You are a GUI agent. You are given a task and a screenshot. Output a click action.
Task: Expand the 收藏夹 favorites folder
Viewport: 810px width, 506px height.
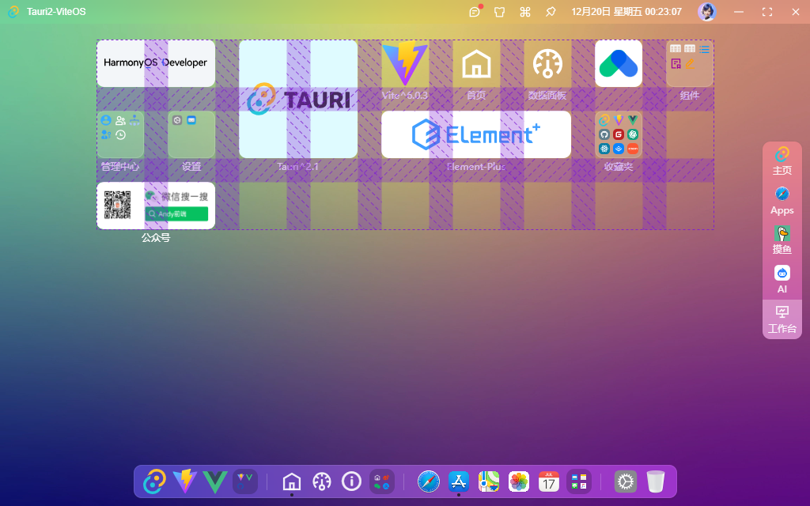pos(619,134)
